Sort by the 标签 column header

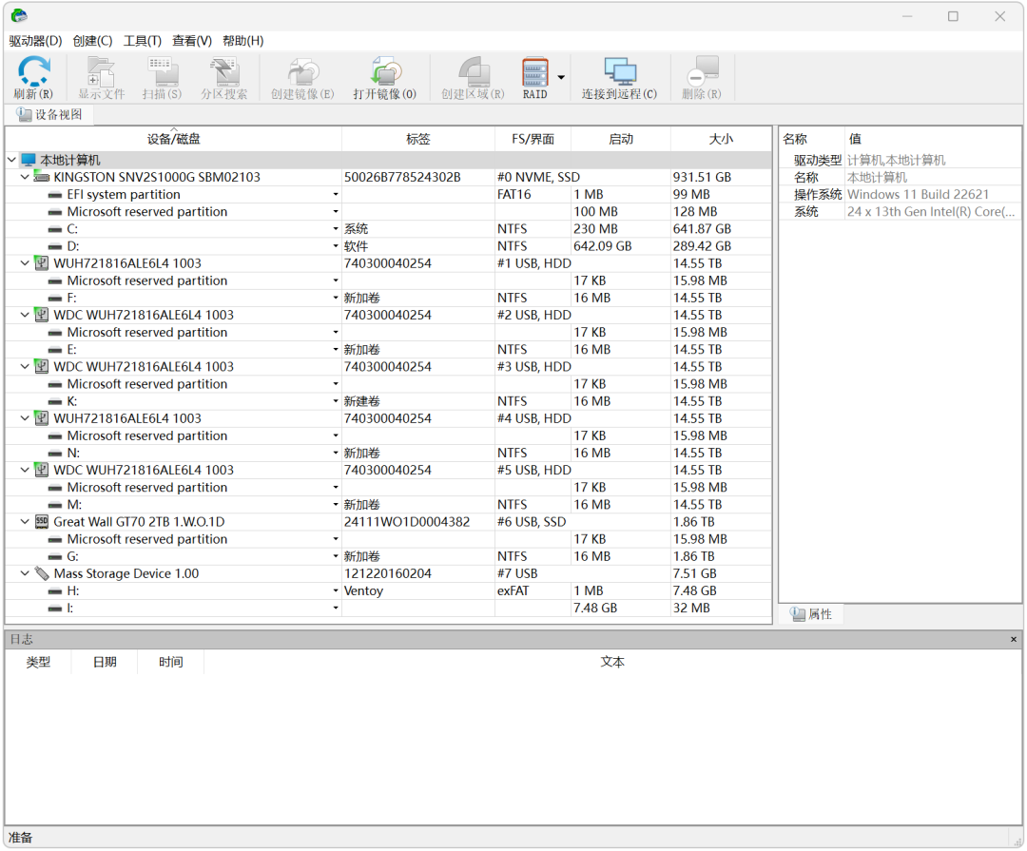(417, 139)
